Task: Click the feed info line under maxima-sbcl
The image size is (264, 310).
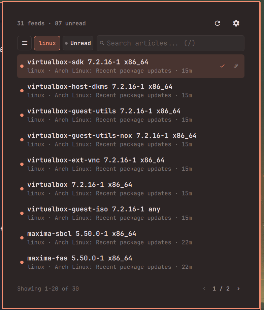Action: (x=109, y=242)
